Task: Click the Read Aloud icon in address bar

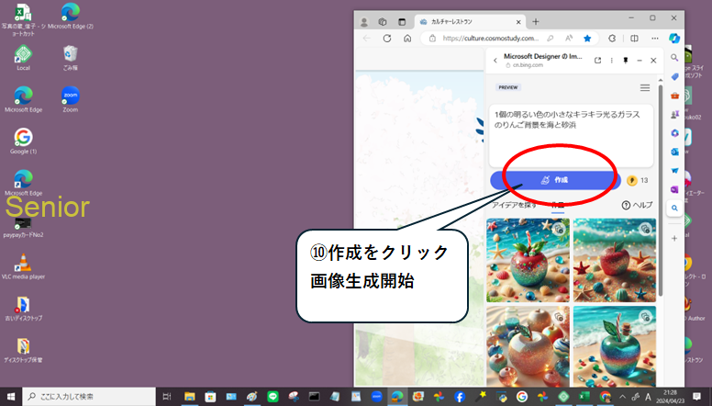Action: (x=569, y=39)
